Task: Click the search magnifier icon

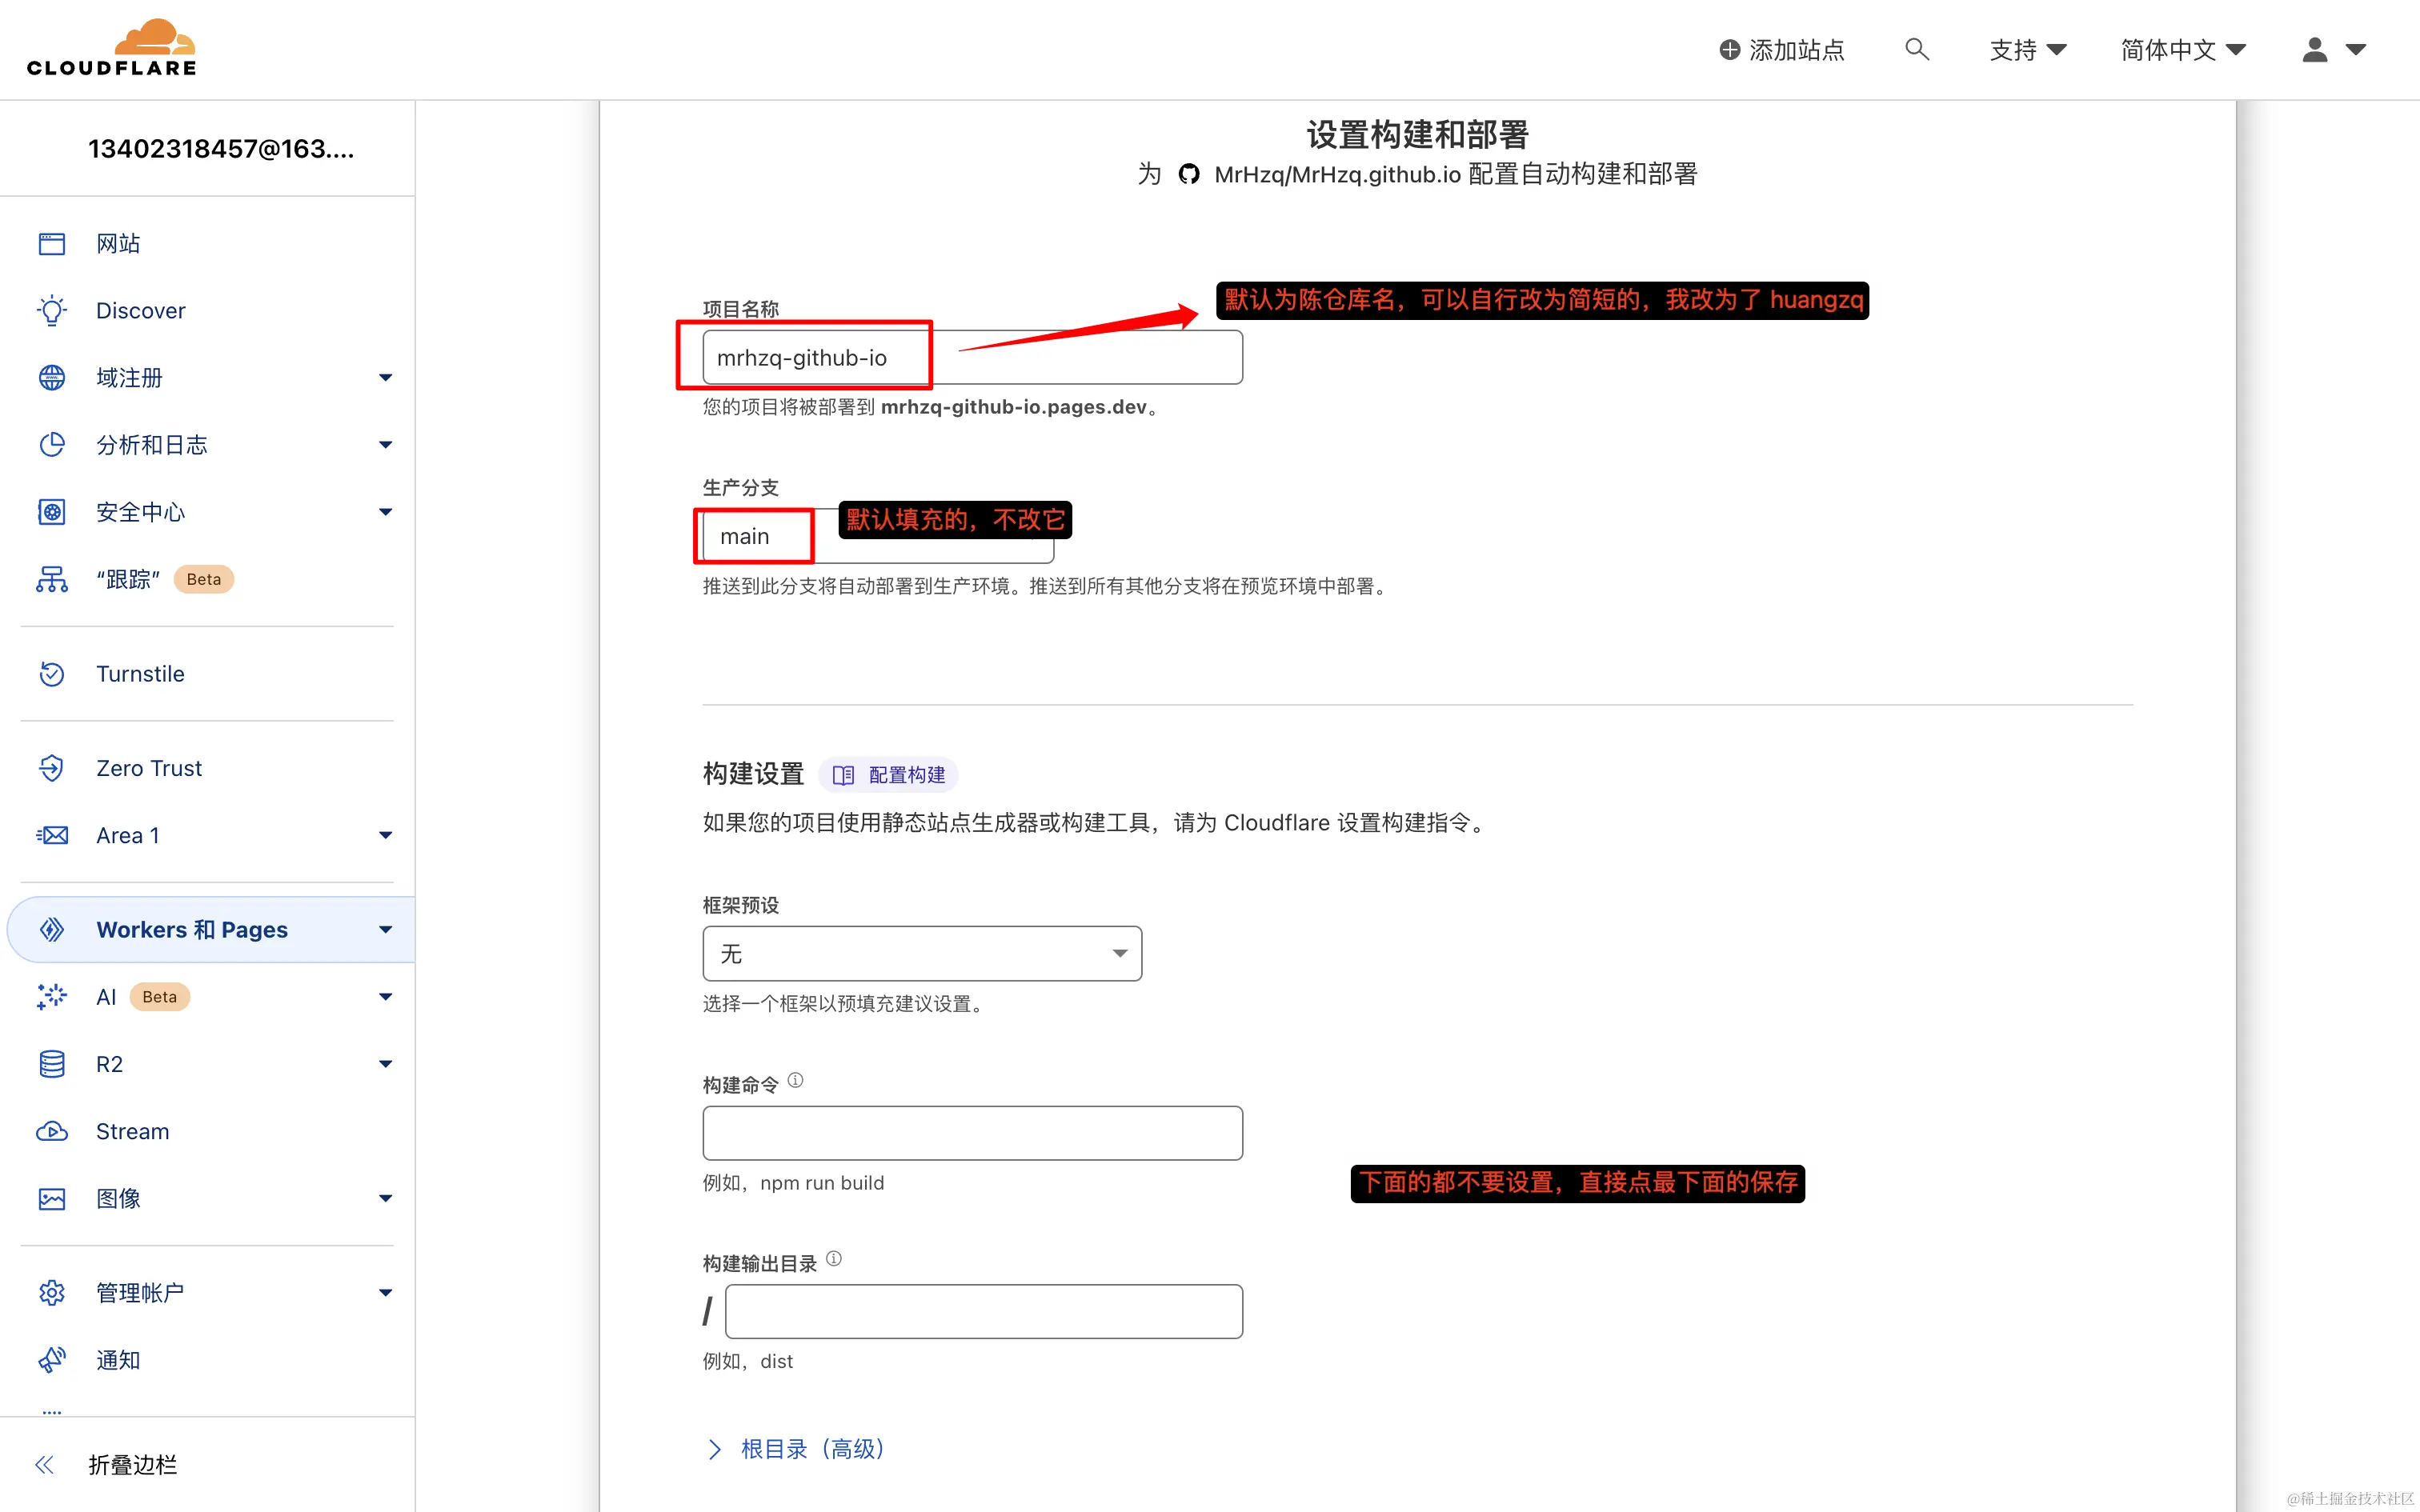Action: [x=1916, y=49]
